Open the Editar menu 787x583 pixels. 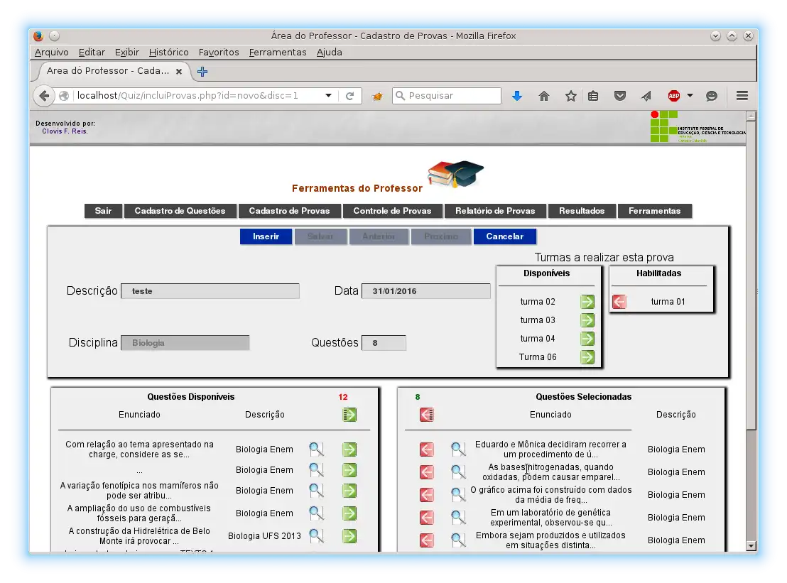pyautogui.click(x=92, y=52)
